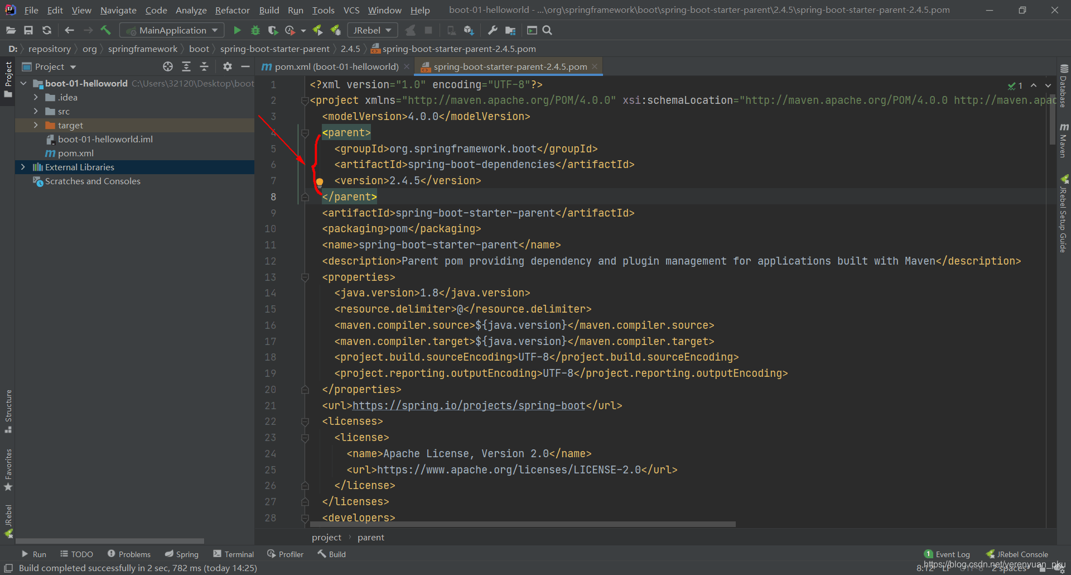Run with coverage shield icon
Viewport: 1071px width, 575px height.
click(x=273, y=31)
